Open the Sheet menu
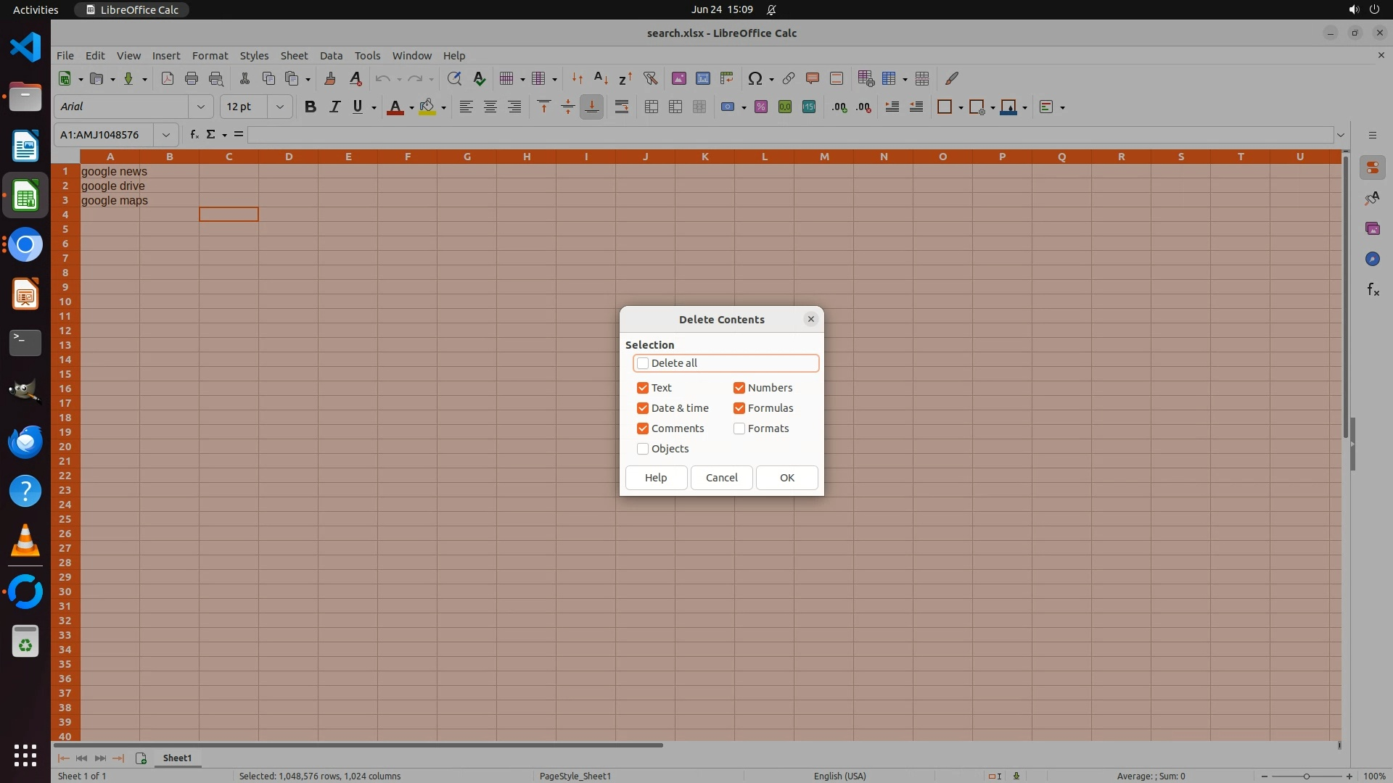This screenshot has height=783, width=1393. 294,56
